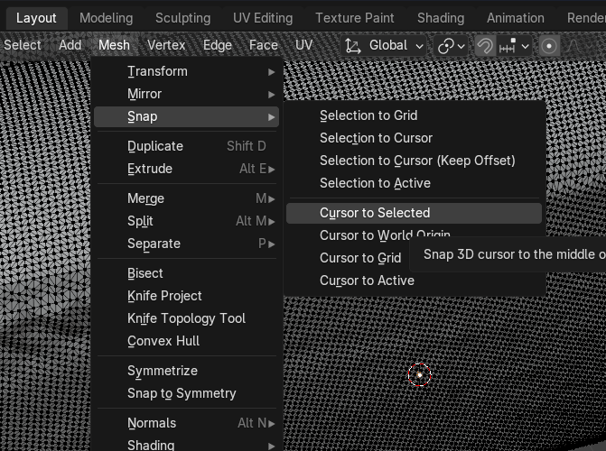Choose Selection to Grid
This screenshot has width=606, height=451.
414,115
